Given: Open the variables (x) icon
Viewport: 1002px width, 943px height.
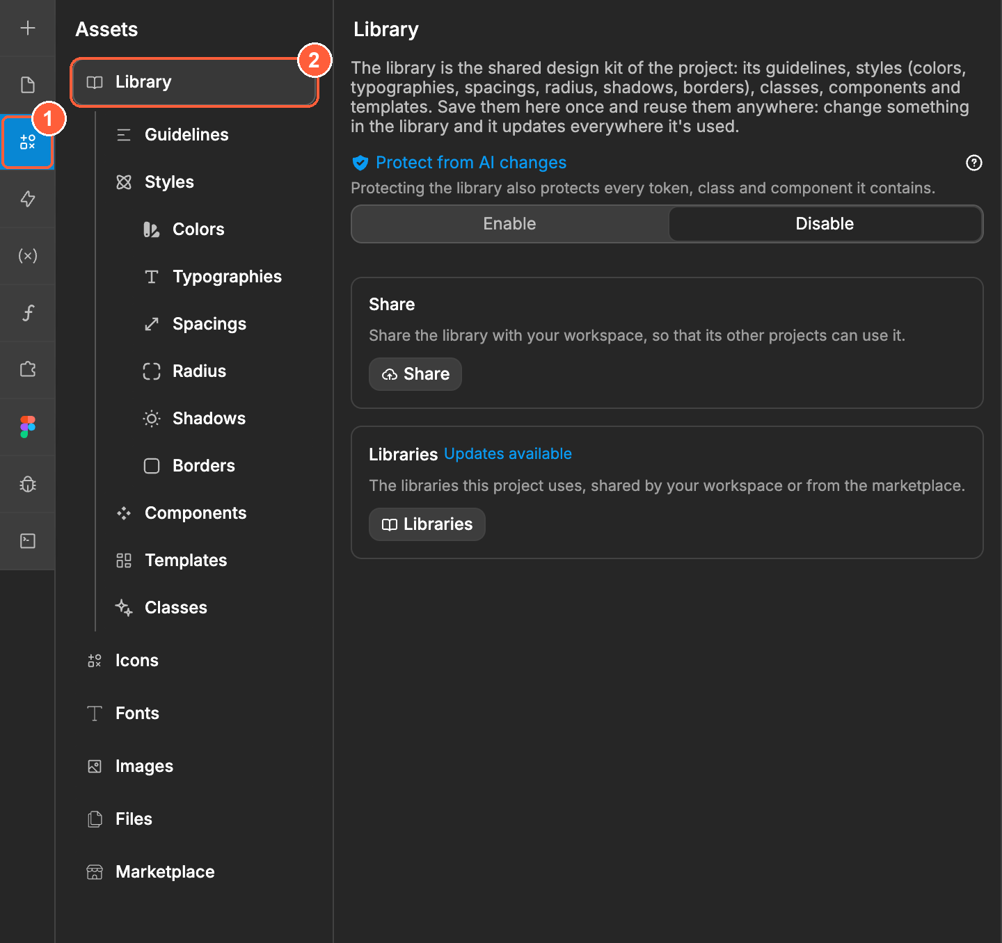Looking at the screenshot, I should (x=28, y=256).
